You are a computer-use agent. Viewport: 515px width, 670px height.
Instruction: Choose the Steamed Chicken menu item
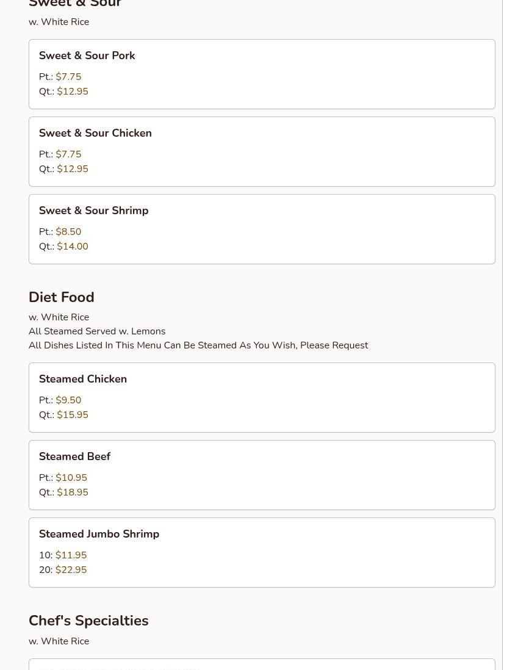pyautogui.click(x=83, y=379)
